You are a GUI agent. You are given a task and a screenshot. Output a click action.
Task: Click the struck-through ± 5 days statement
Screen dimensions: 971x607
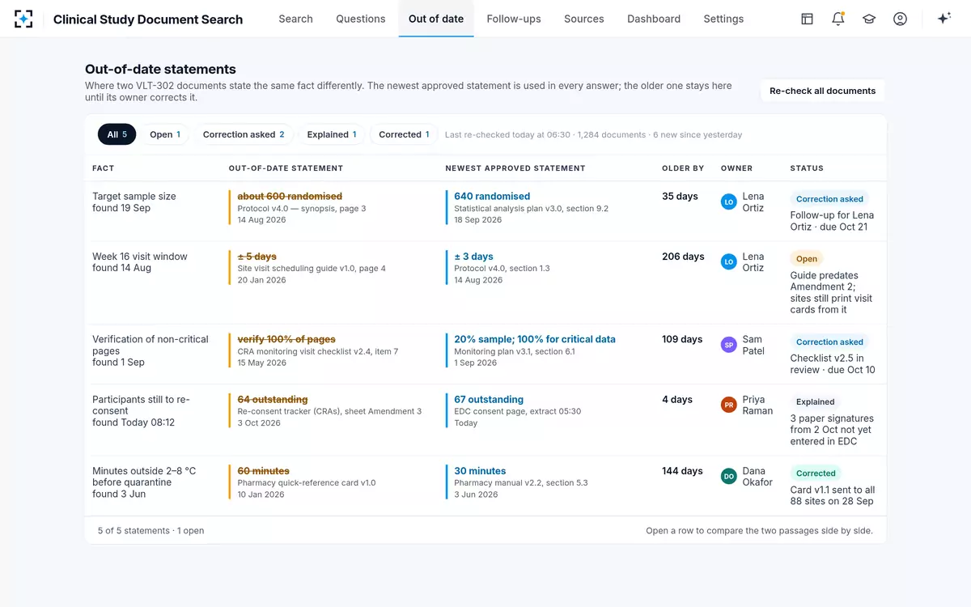(257, 256)
